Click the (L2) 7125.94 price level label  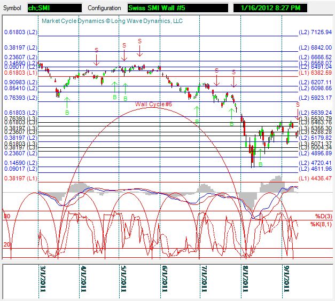(x=315, y=33)
